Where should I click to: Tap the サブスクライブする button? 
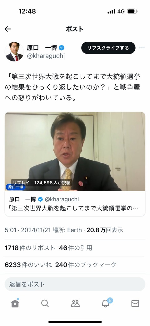coord(108,48)
